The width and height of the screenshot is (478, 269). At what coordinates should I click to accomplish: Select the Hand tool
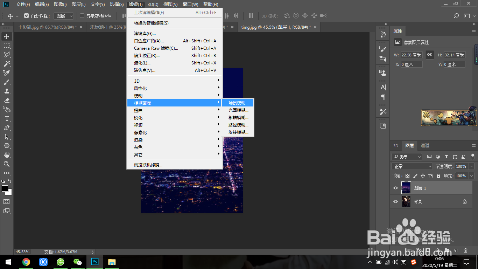click(7, 155)
